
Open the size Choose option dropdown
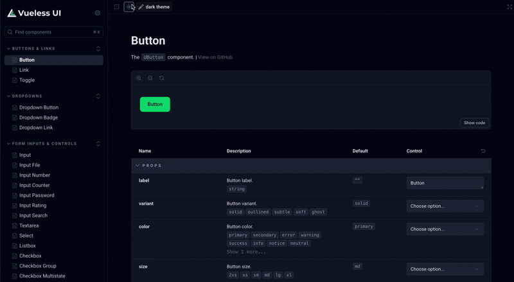445,269
